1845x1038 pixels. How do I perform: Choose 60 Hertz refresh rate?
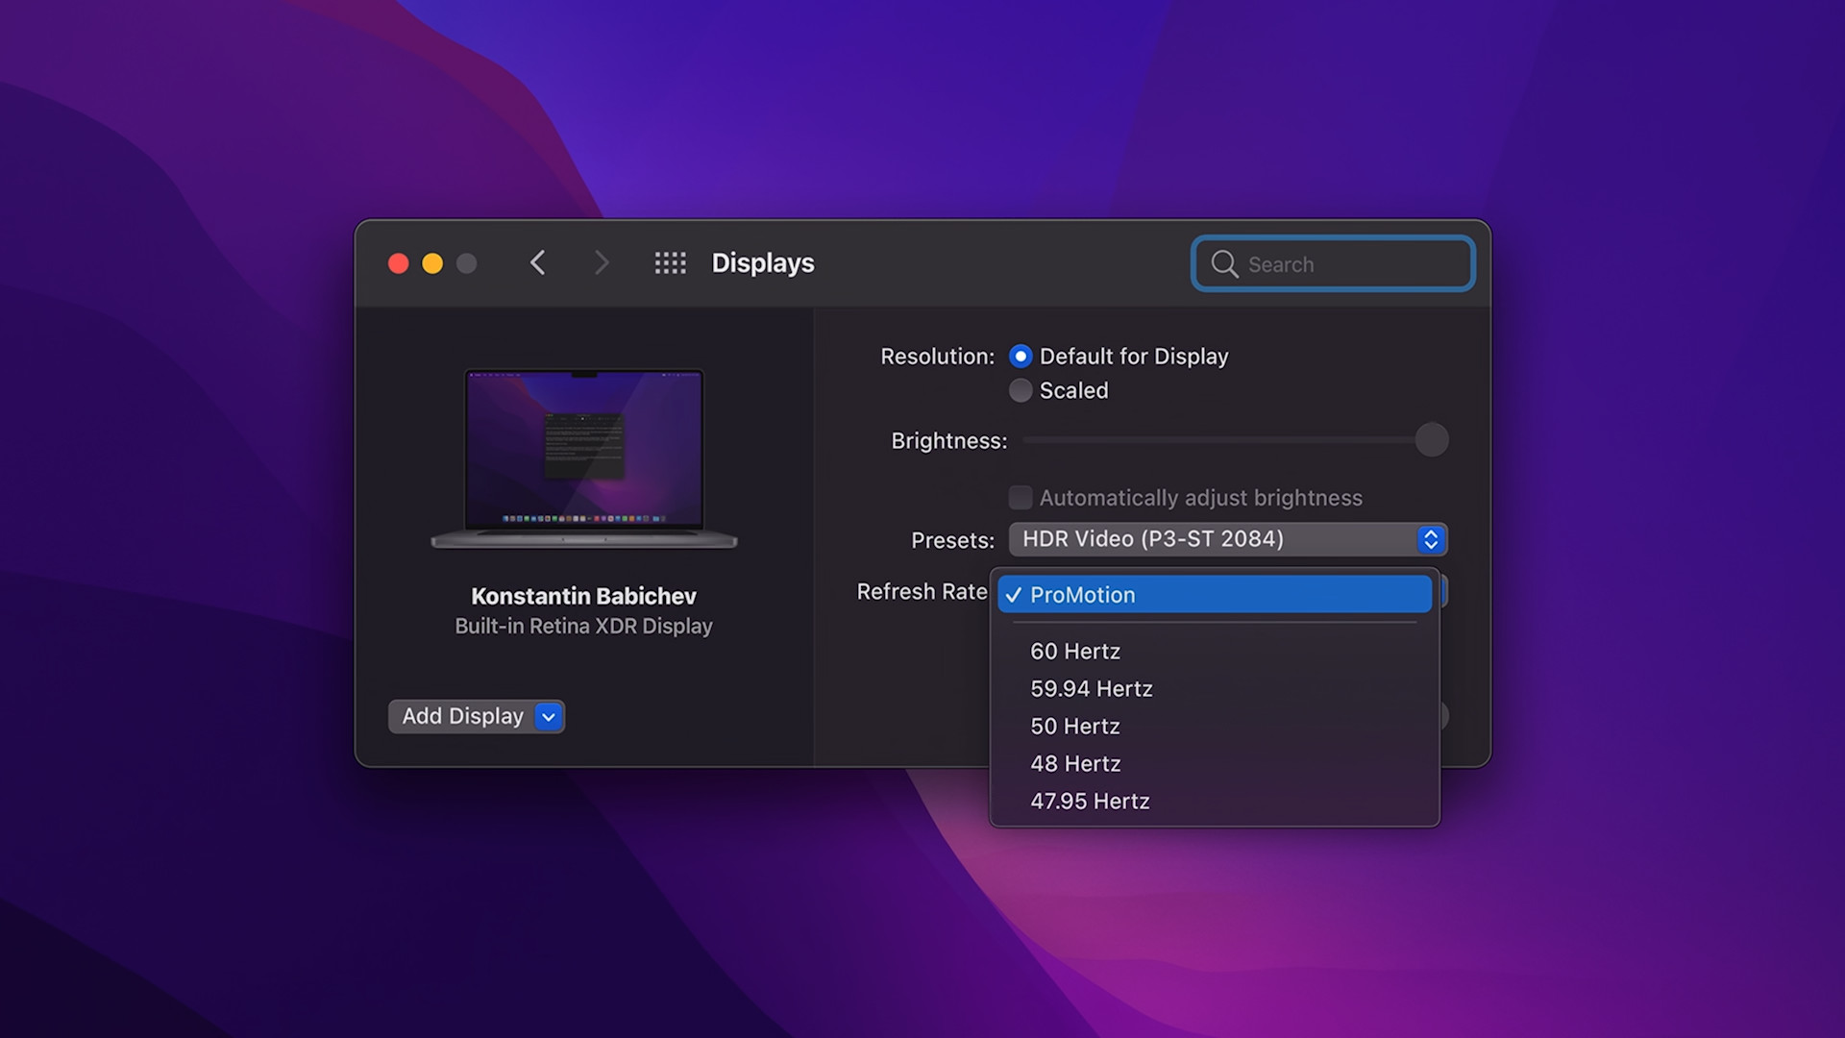[1074, 651]
